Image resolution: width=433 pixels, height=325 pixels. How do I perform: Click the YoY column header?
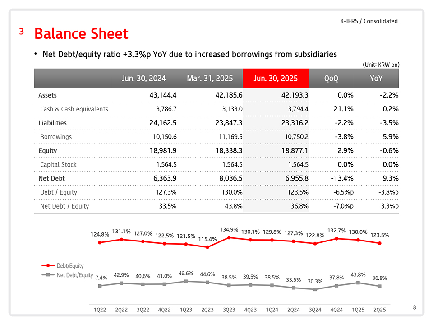[376, 79]
